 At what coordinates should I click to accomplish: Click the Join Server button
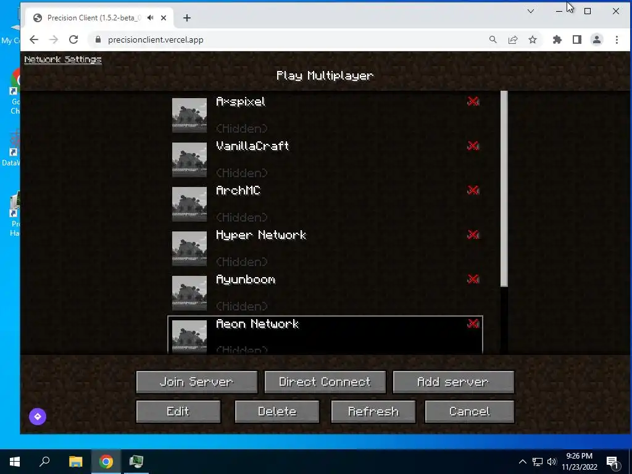[x=197, y=381]
